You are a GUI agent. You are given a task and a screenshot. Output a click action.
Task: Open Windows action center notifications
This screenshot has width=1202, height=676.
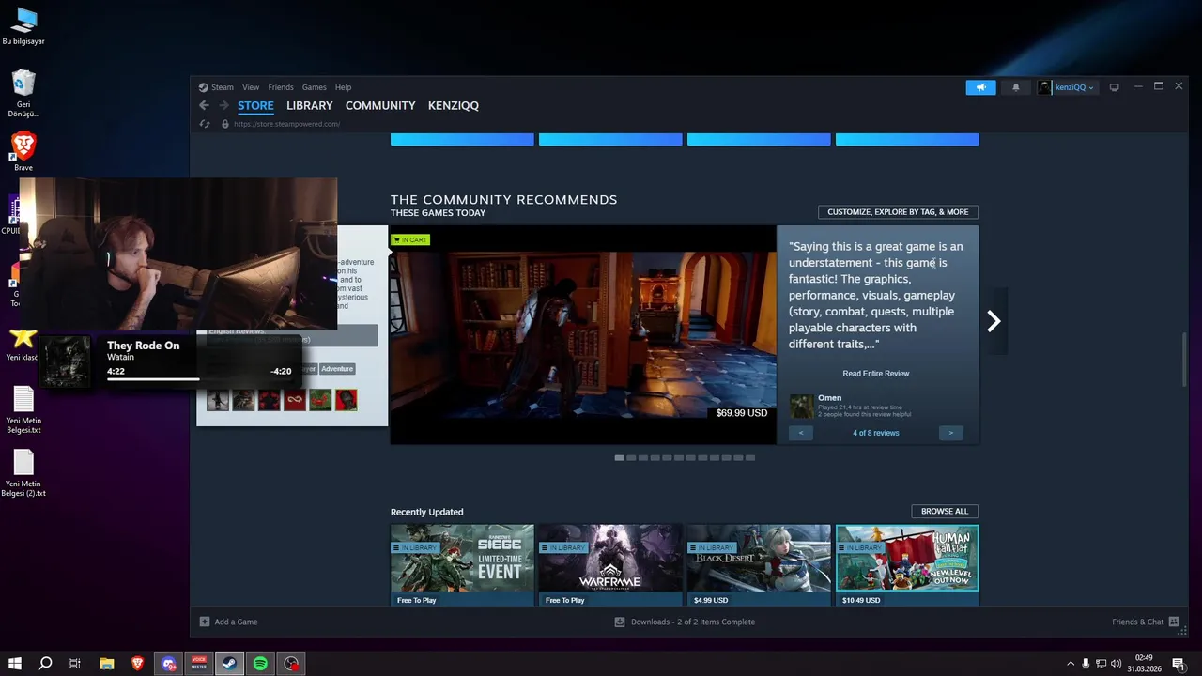[x=1178, y=664]
